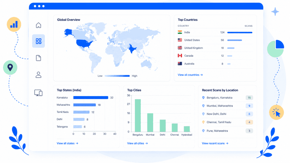Click the United States on the world map

(x=84, y=43)
